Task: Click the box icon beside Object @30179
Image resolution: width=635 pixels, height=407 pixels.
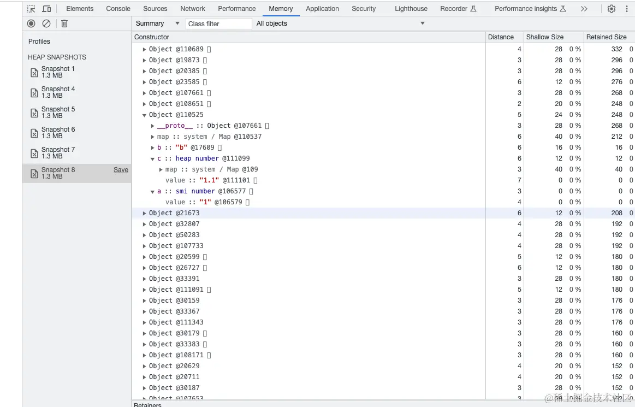Action: [x=205, y=333]
